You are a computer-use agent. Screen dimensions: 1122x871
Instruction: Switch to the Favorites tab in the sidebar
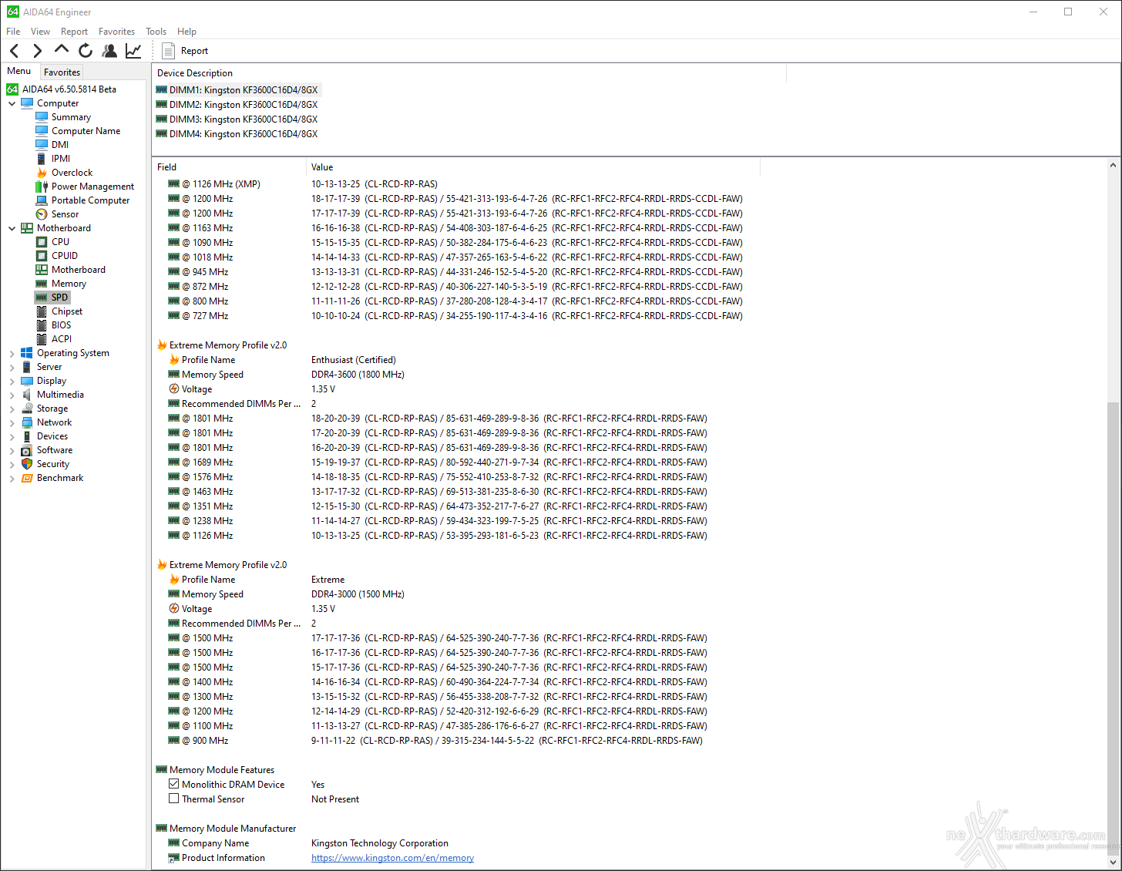[62, 72]
